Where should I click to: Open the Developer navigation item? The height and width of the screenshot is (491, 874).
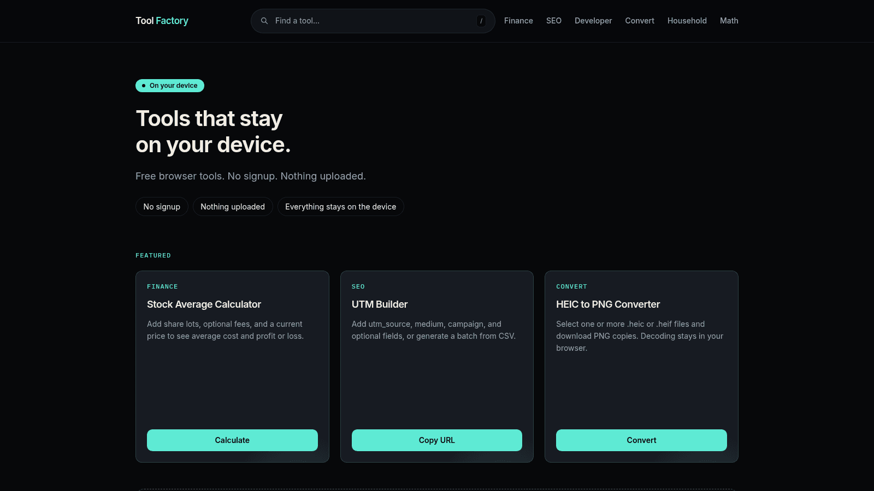[x=593, y=21]
